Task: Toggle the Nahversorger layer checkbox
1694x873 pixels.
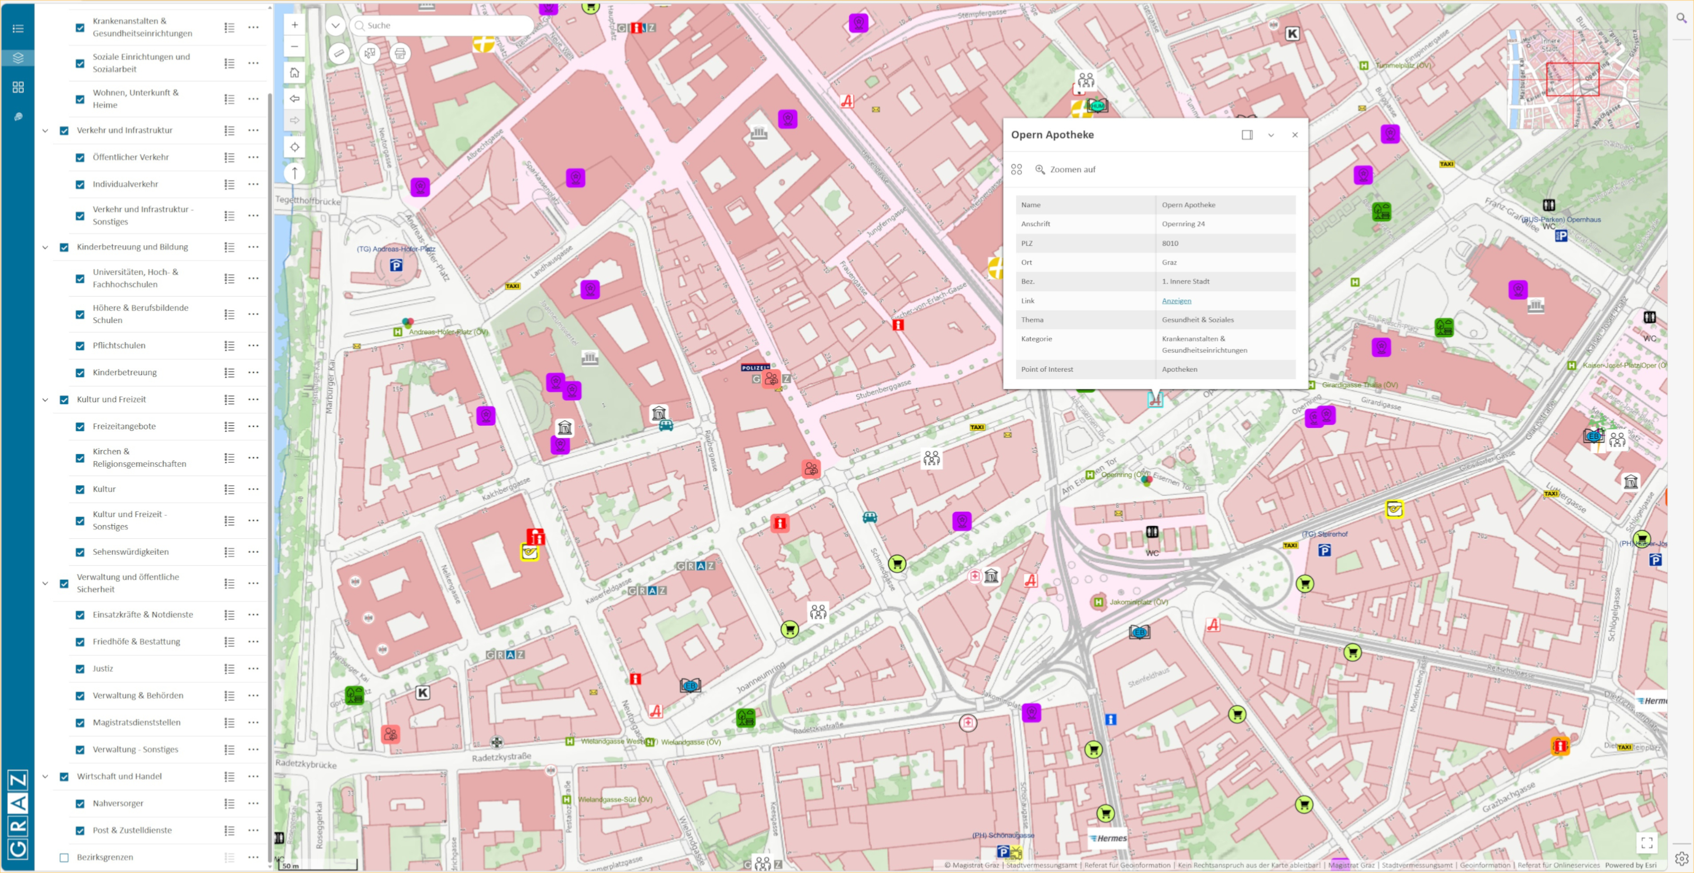Action: click(x=80, y=804)
